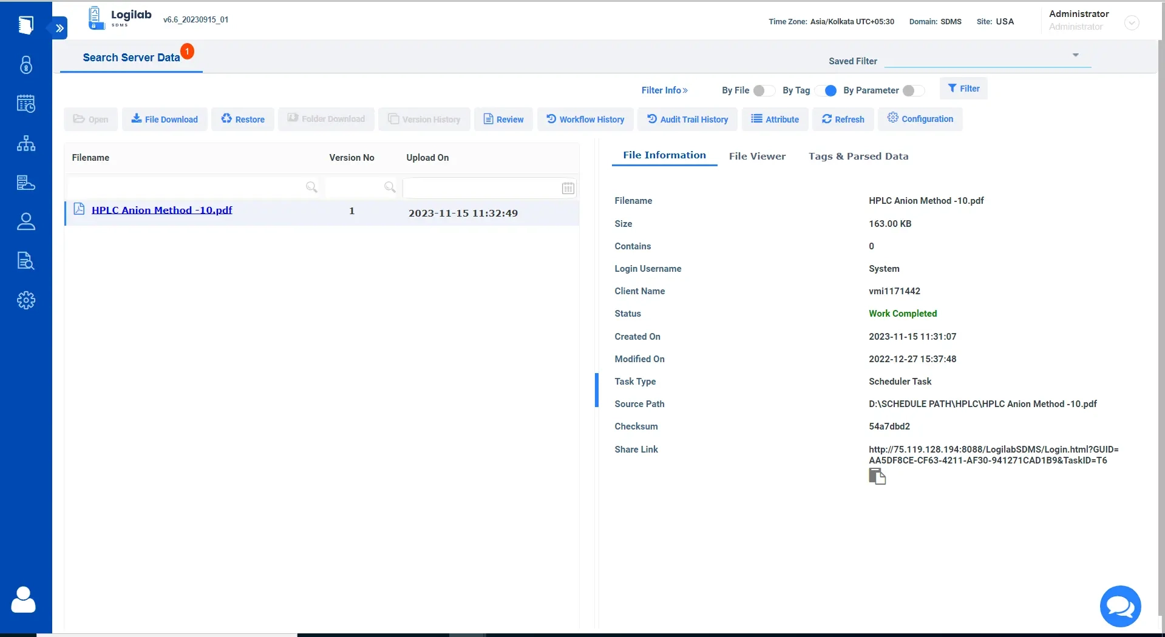
Task: Open HPLC Anion Method -10.pdf link
Action: click(162, 210)
